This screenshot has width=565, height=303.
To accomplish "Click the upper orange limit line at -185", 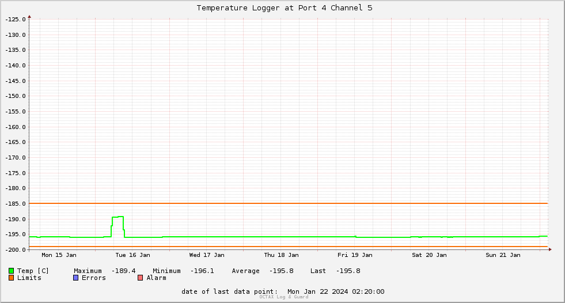I will pos(289,203).
